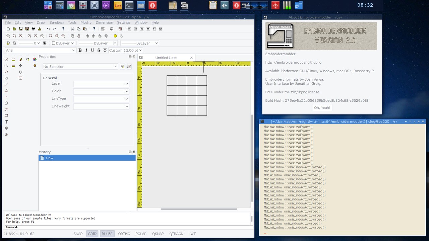429x241 pixels.
Task: Cut selection with the scissors icon
Action: (x=72, y=29)
